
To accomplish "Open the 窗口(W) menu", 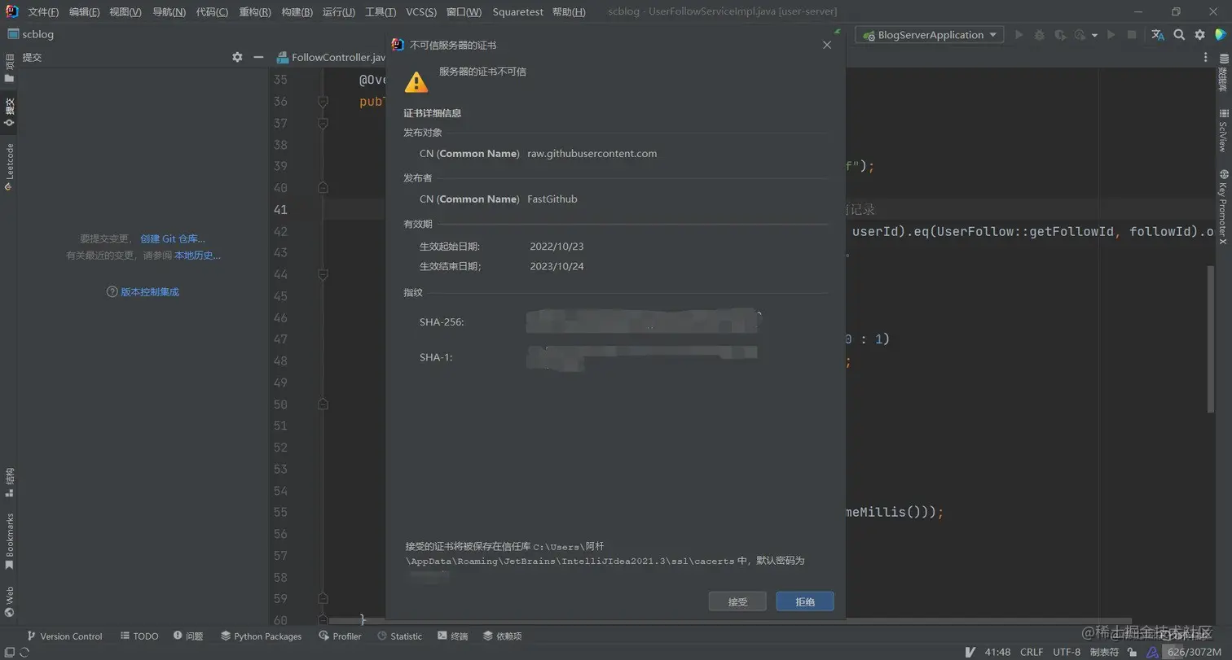I will [464, 12].
